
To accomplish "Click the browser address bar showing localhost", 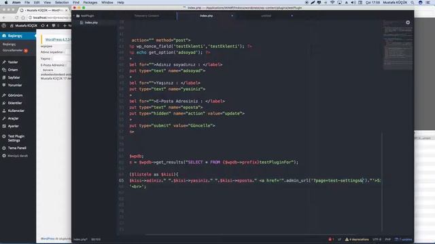I will pos(50,18).
